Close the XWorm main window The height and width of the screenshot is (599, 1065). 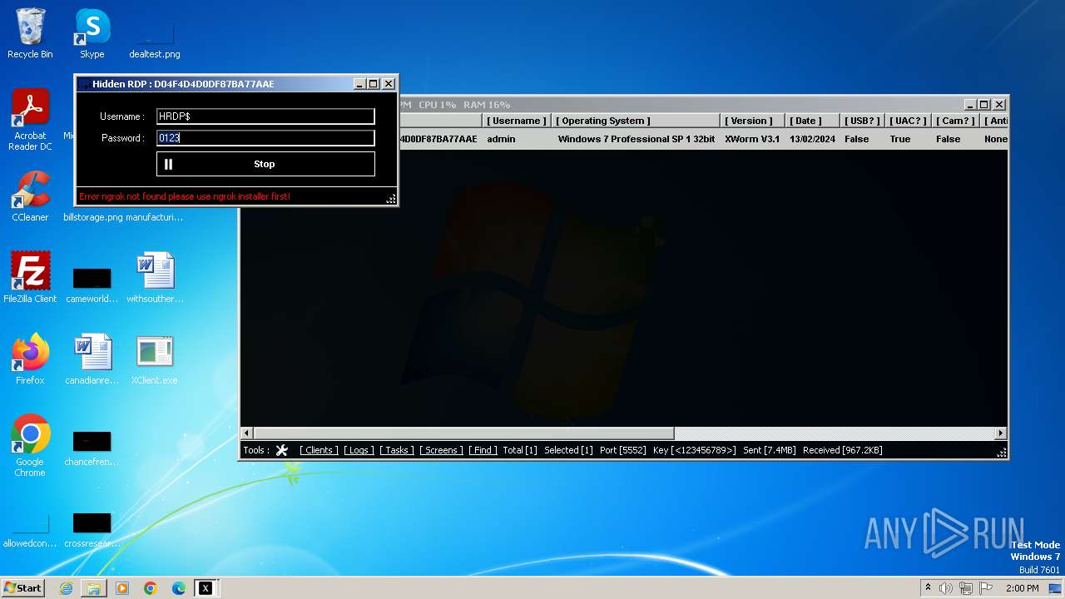point(999,105)
